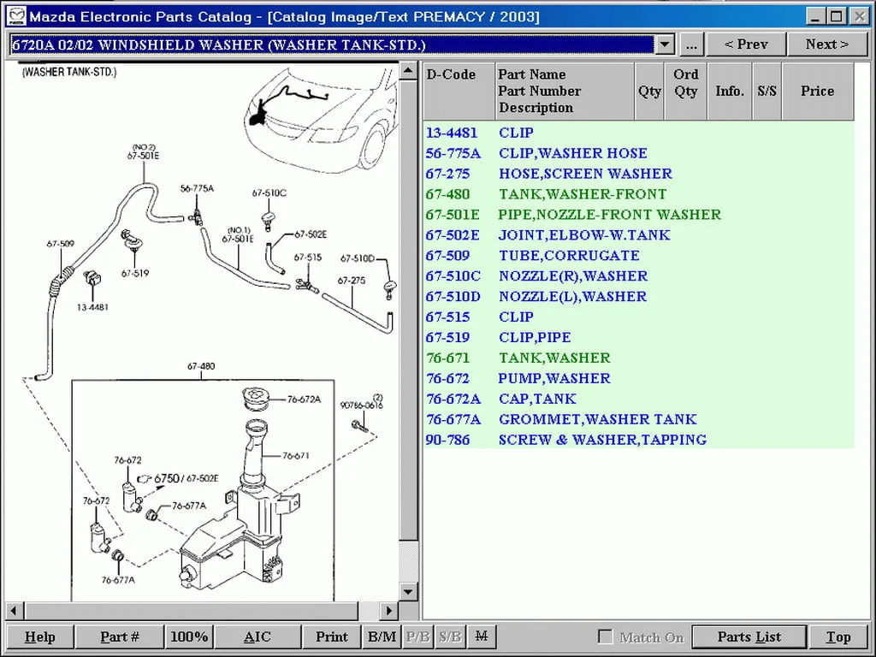This screenshot has width=876, height=657.
Task: Select part row 67-515 CLIP
Action: [x=638, y=317]
